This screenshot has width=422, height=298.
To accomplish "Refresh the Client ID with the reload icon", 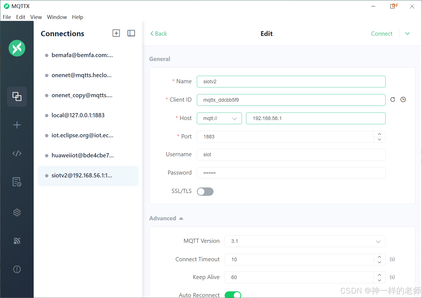I will [x=393, y=99].
